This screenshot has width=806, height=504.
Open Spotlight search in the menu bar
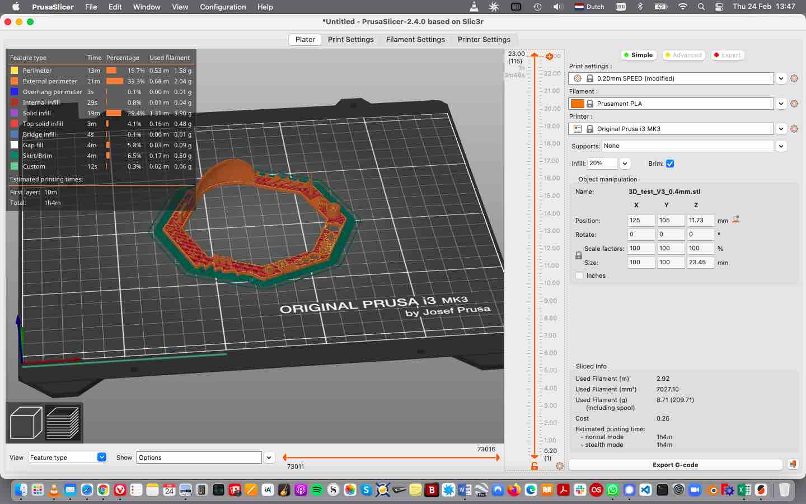701,7
